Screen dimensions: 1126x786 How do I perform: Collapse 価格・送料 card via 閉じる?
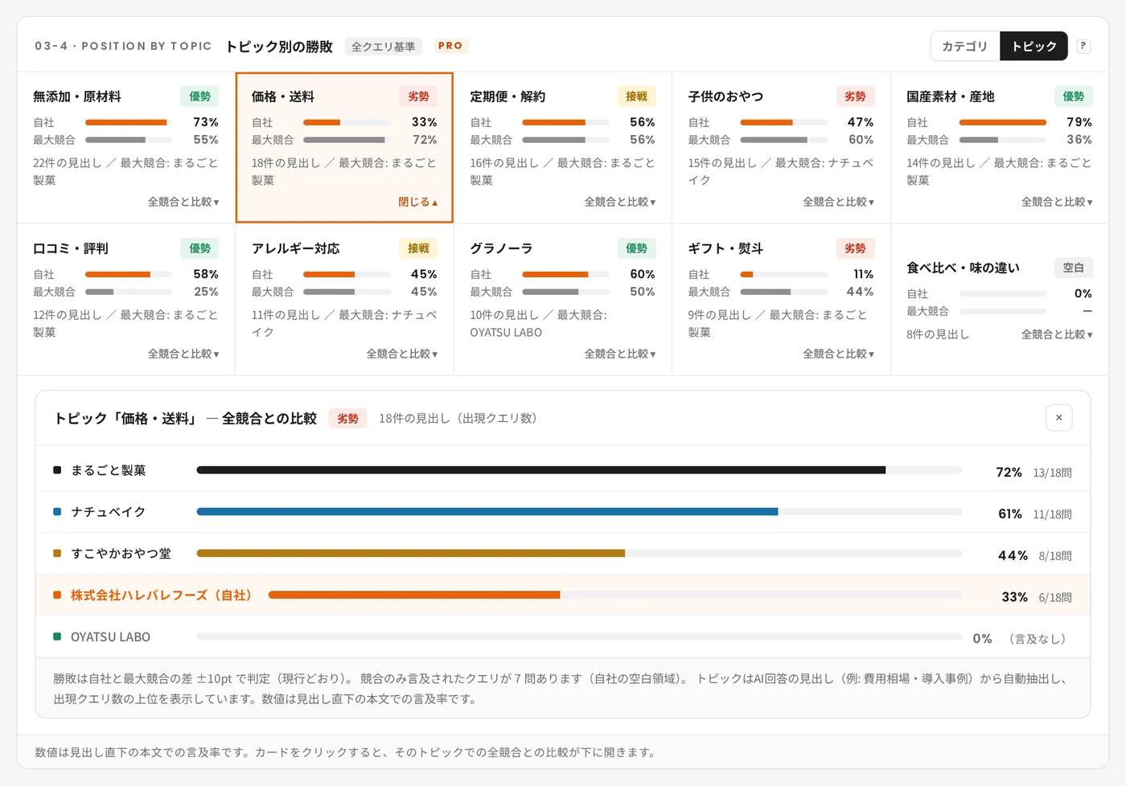pos(418,202)
